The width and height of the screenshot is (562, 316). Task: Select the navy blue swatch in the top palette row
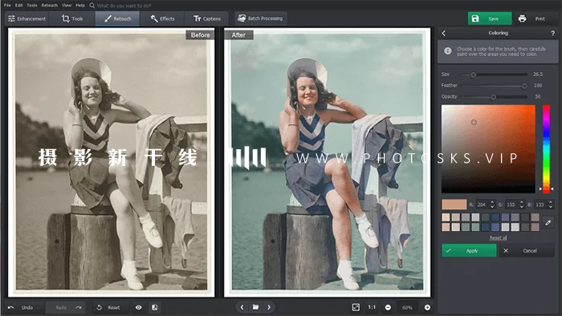coord(495,217)
